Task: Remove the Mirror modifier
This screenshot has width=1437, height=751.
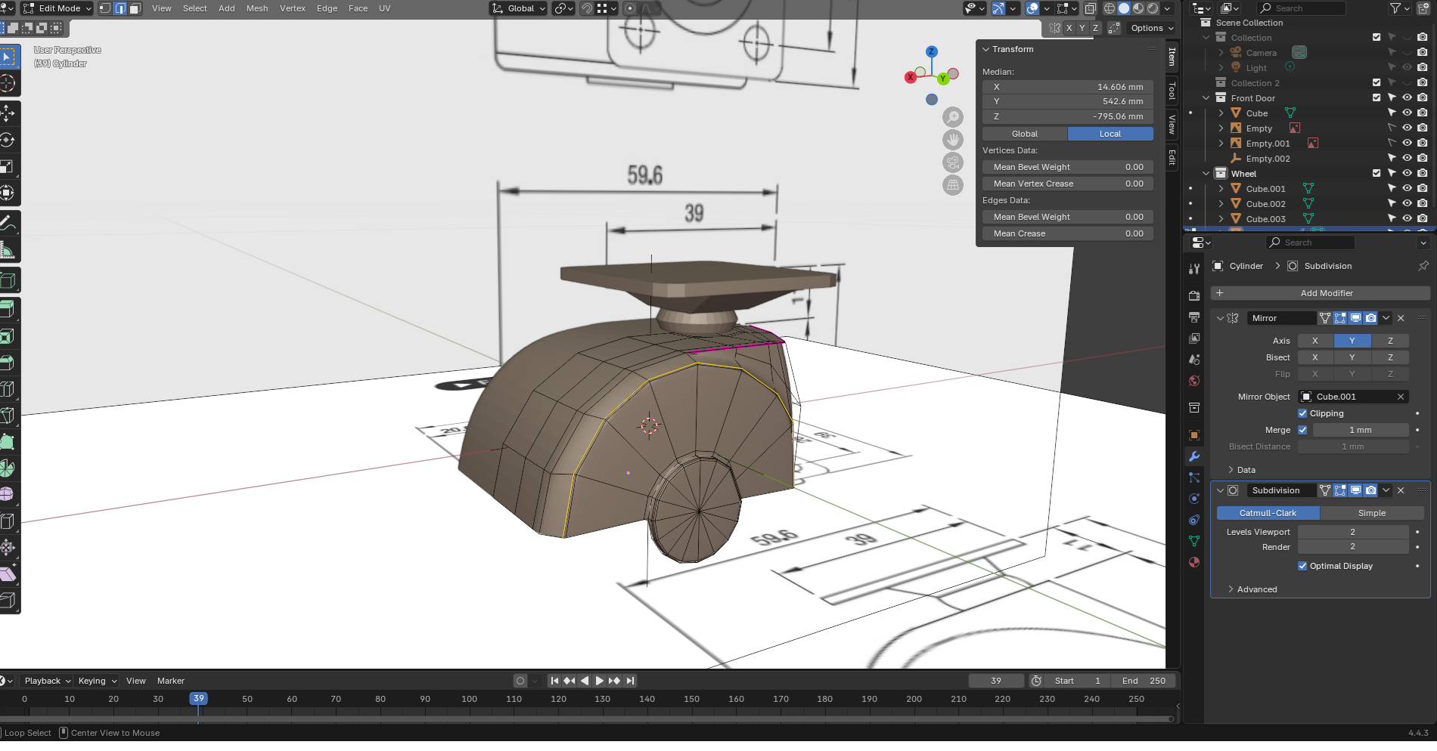Action: point(1401,318)
